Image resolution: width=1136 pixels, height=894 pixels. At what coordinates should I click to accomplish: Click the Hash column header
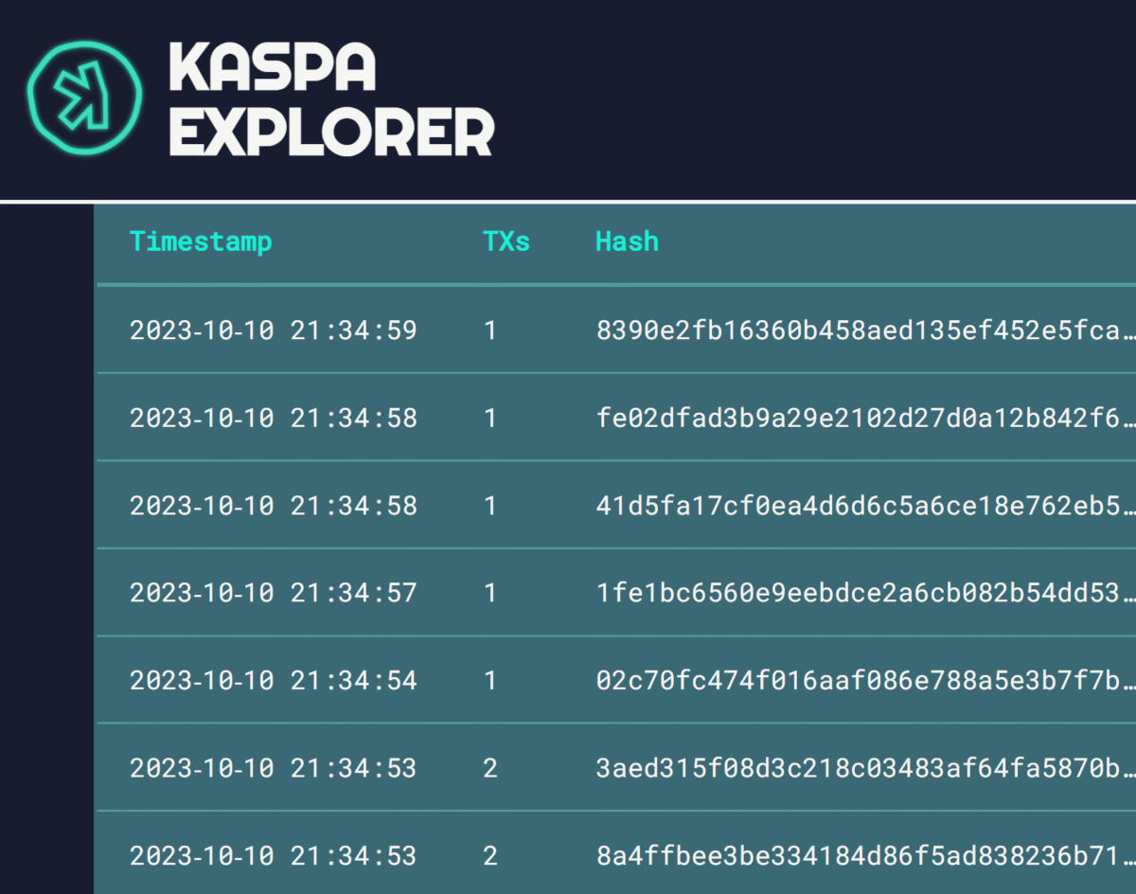click(627, 241)
